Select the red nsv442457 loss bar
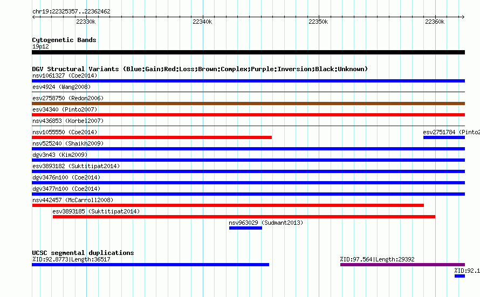This screenshot has width=480, height=297. pos(228,205)
